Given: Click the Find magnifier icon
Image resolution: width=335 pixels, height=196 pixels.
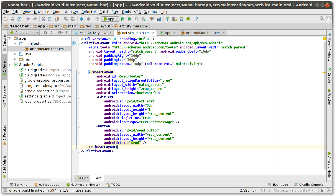Looking at the screenshot, I should click(x=66, y=19).
